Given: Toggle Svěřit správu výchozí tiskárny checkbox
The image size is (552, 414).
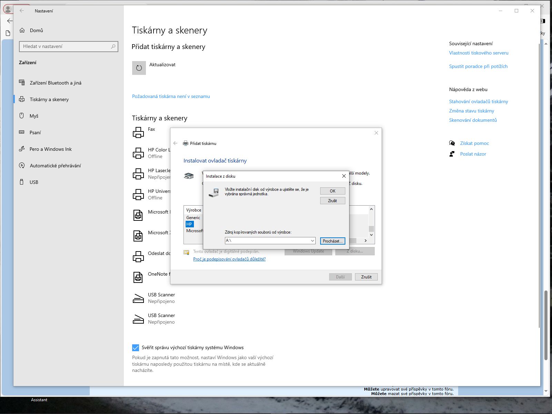Looking at the screenshot, I should pyautogui.click(x=136, y=347).
